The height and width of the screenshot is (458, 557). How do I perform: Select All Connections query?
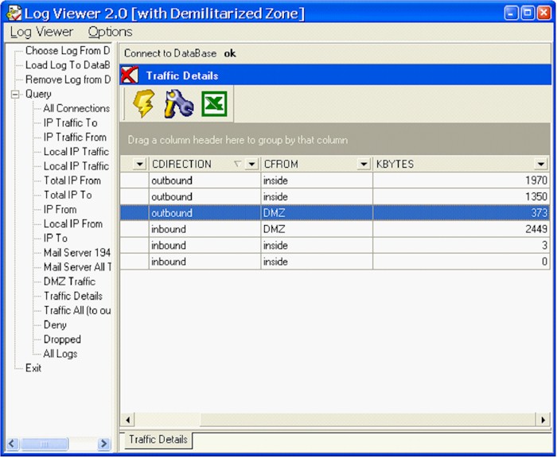click(76, 108)
